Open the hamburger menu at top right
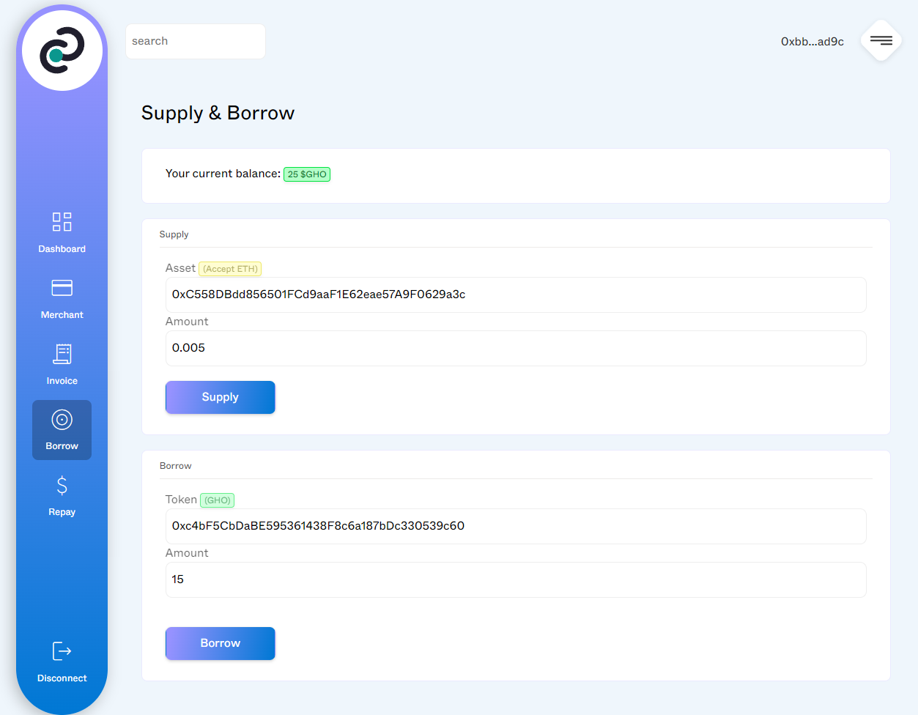 880,40
